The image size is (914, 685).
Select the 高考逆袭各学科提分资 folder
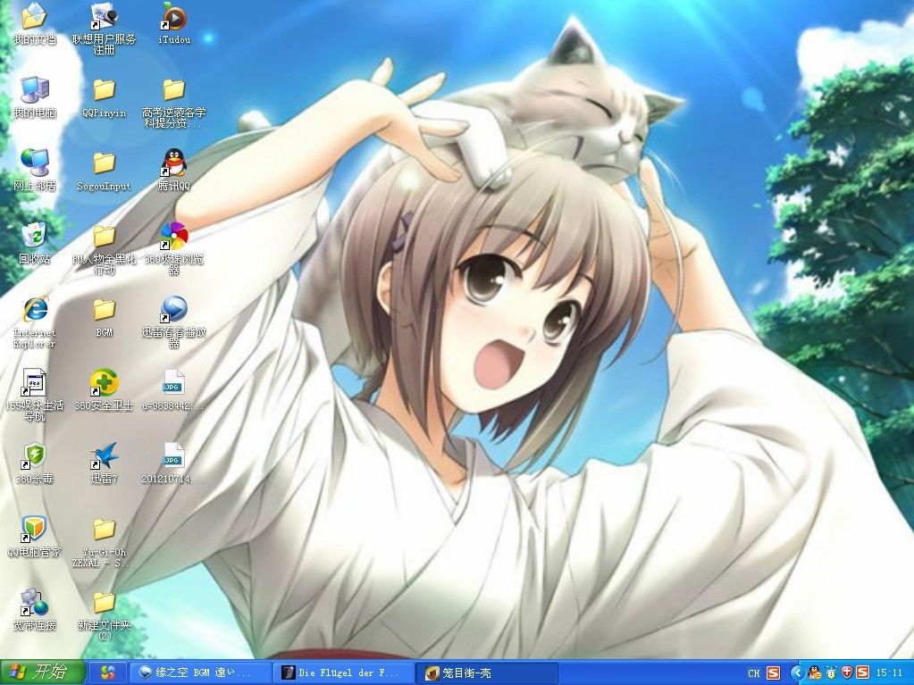(x=173, y=102)
